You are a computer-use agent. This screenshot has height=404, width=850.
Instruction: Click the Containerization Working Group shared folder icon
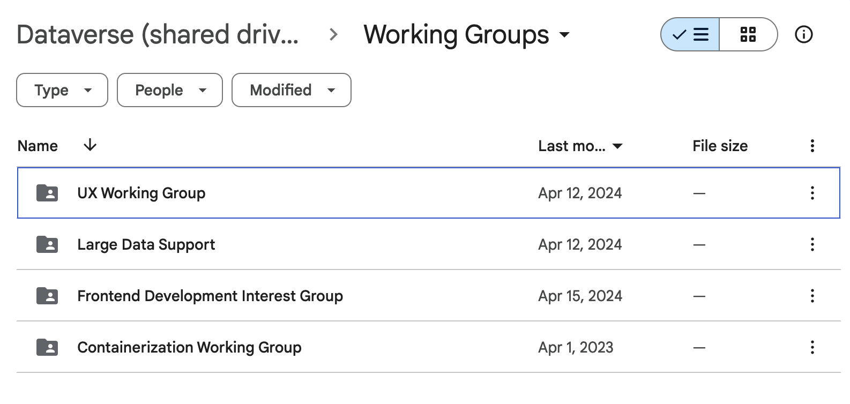point(47,347)
